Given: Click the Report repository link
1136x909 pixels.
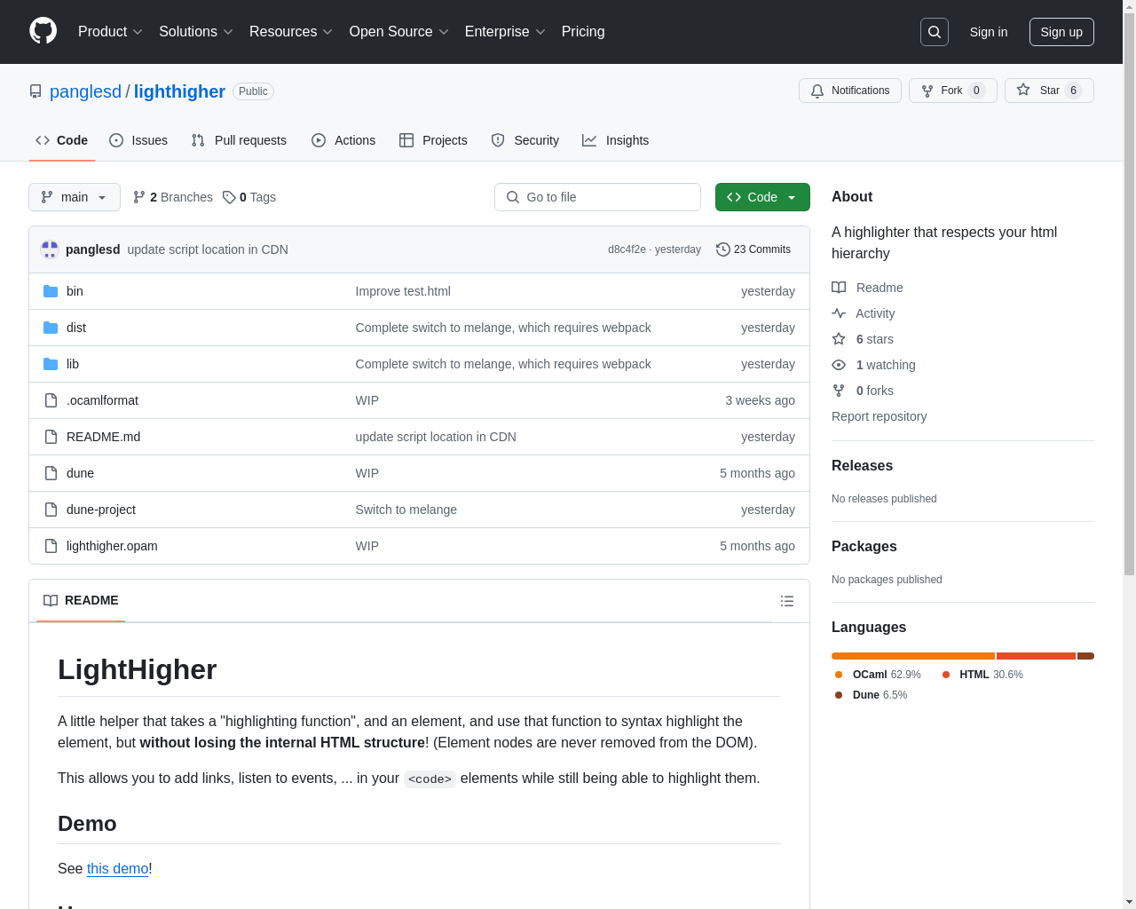Looking at the screenshot, I should (879, 416).
